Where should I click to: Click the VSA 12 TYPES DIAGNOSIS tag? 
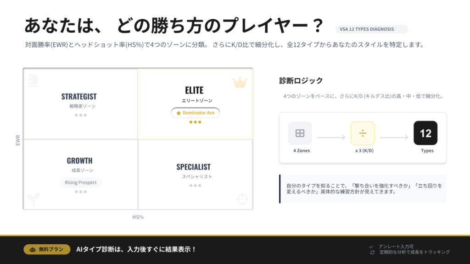click(371, 29)
